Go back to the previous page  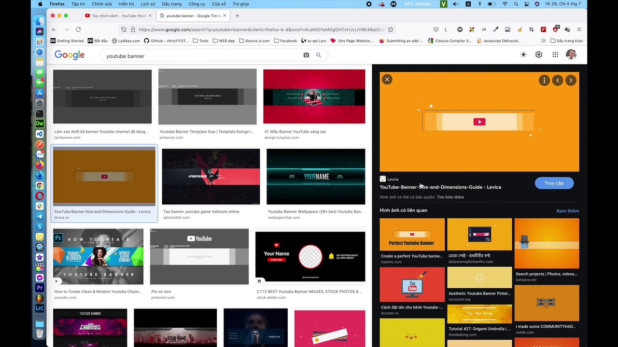54,29
